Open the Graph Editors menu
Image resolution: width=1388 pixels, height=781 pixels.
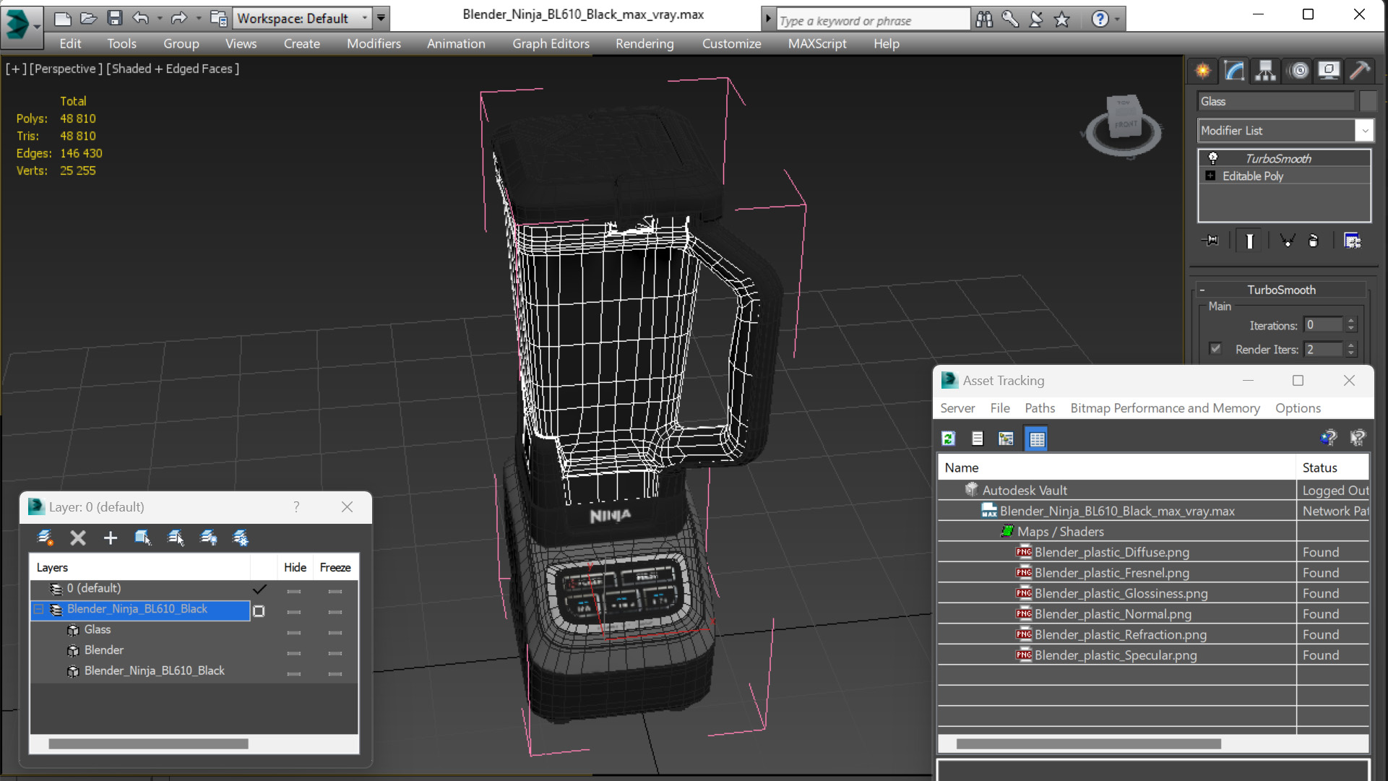pyautogui.click(x=551, y=43)
